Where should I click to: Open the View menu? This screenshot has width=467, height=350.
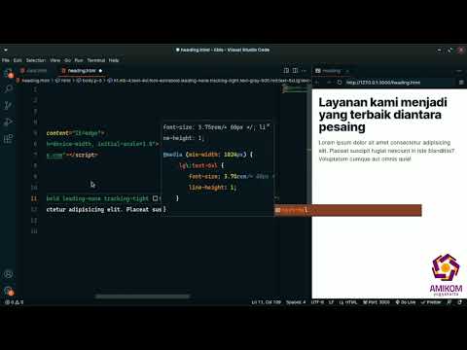point(55,60)
